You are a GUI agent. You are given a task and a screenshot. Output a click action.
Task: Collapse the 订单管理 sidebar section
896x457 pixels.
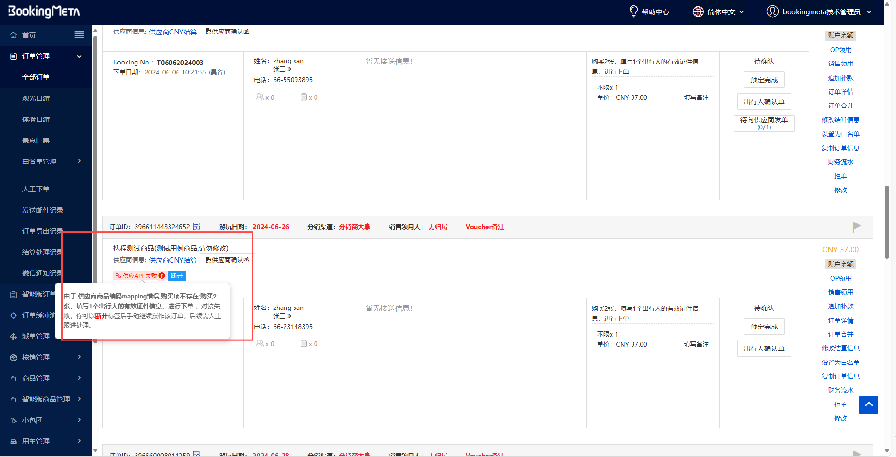[79, 56]
